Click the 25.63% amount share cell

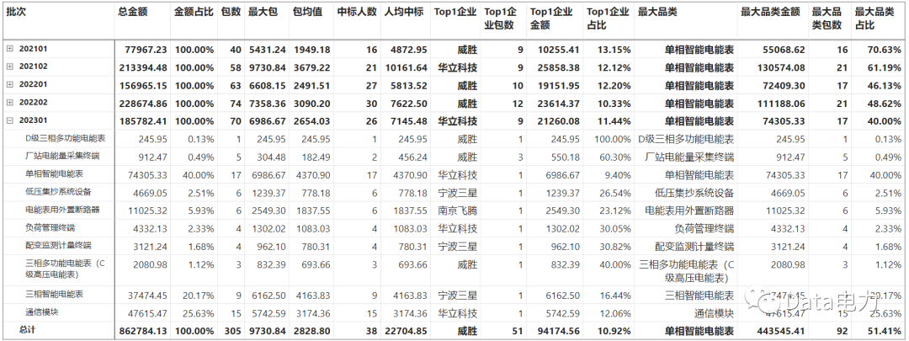coord(199,312)
